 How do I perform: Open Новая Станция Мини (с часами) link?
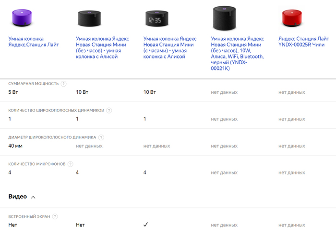click(x=170, y=48)
